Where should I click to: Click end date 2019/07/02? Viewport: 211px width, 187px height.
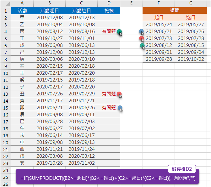pyautogui.click(x=81, y=128)
